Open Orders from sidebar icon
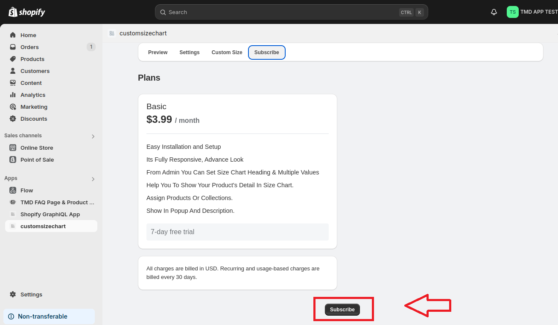Screen dimensions: 558x325 pos(13,47)
